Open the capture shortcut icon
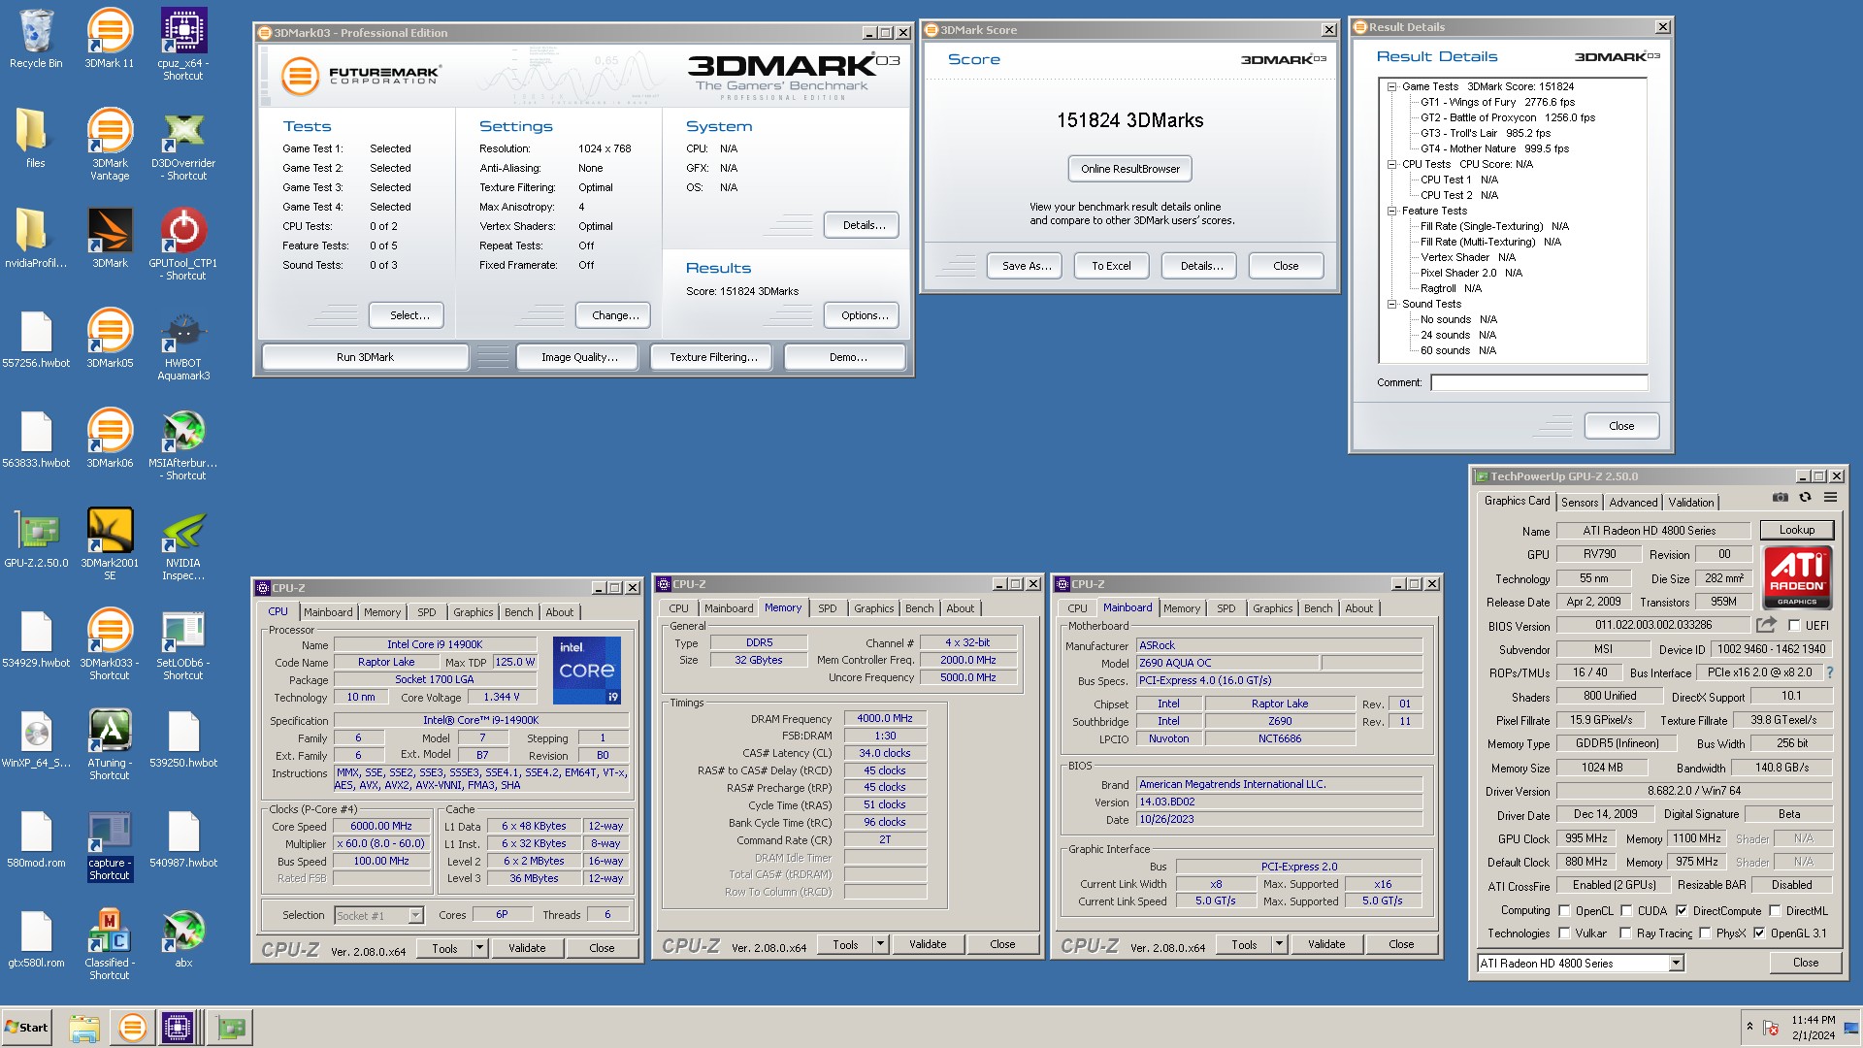 [x=110, y=847]
